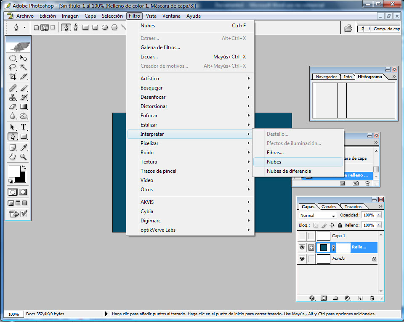
Task: Select the Elliptical Marquee tool
Action: (x=13, y=58)
